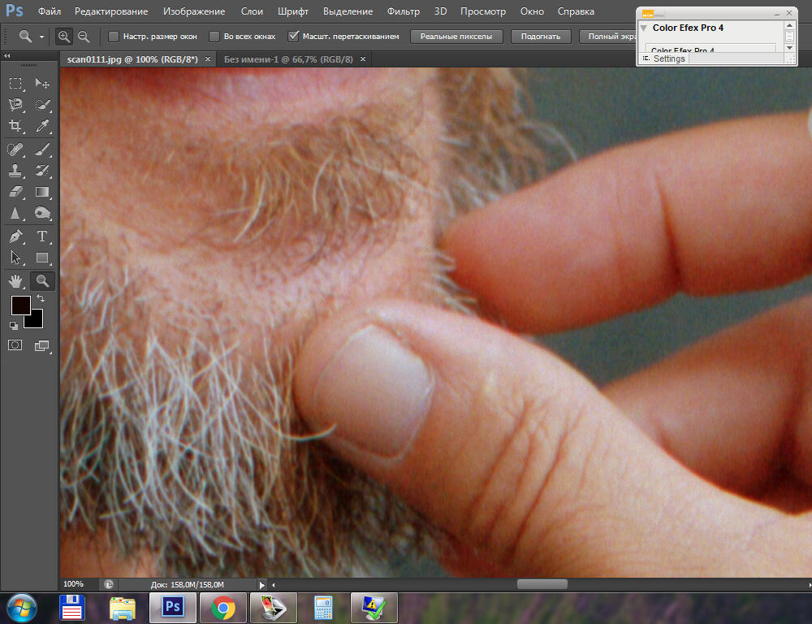Open the 'Фильтр' menu
This screenshot has height=624, width=812.
click(x=404, y=11)
